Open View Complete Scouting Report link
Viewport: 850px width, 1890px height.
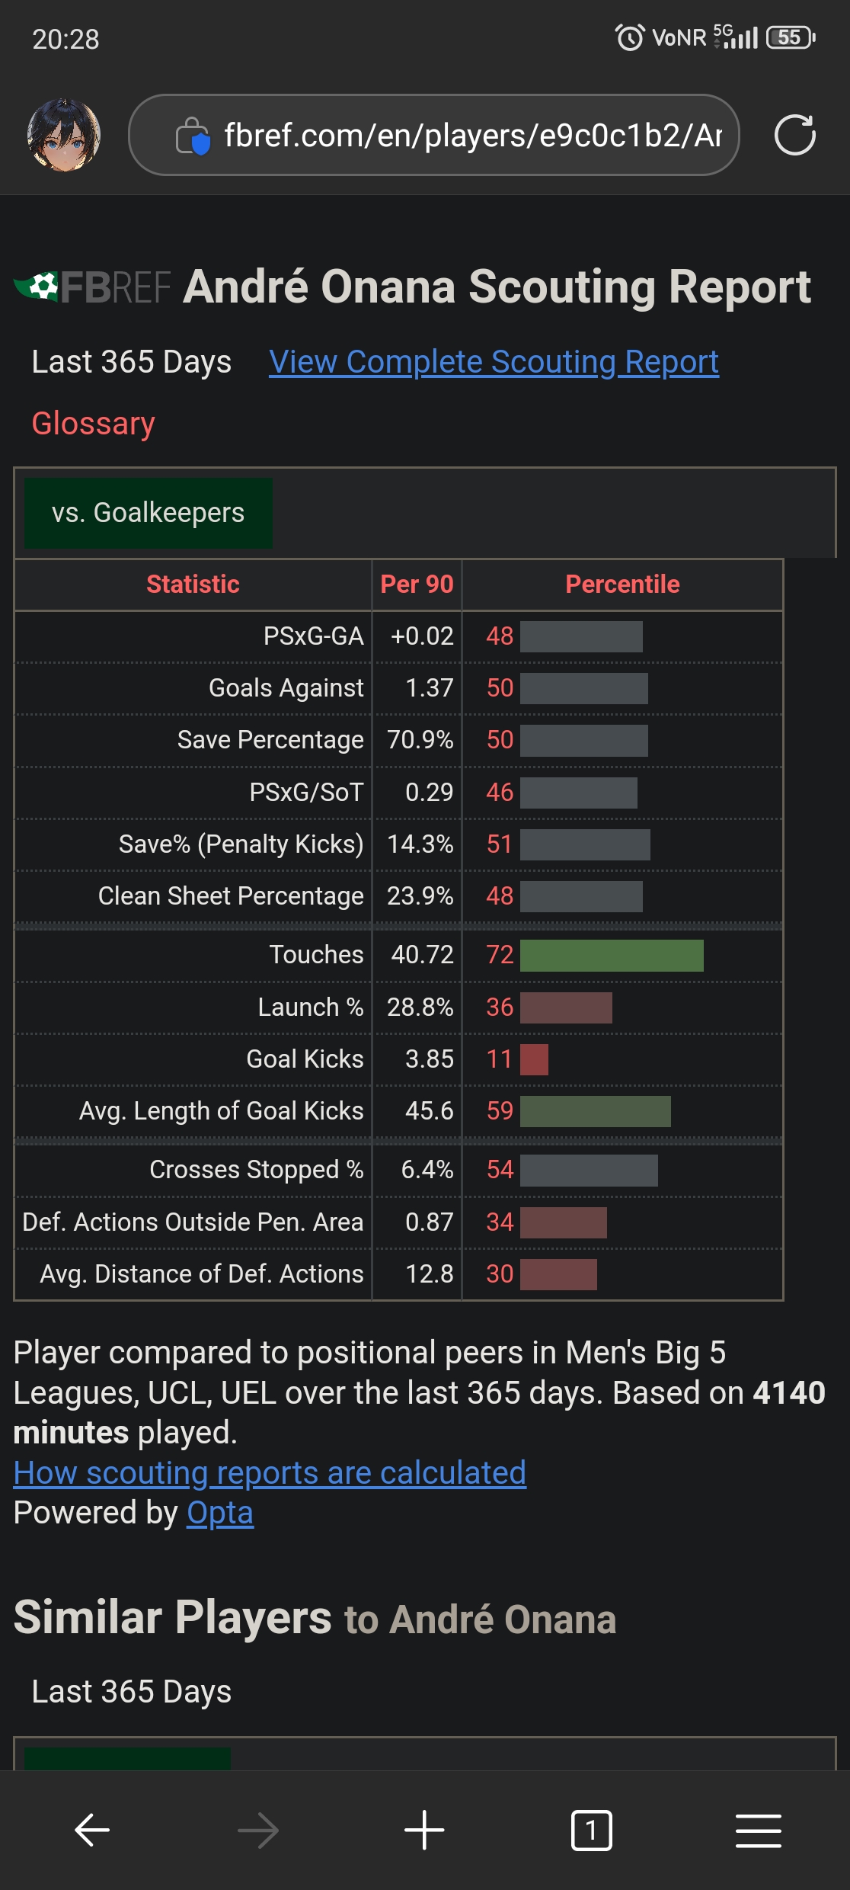494,362
